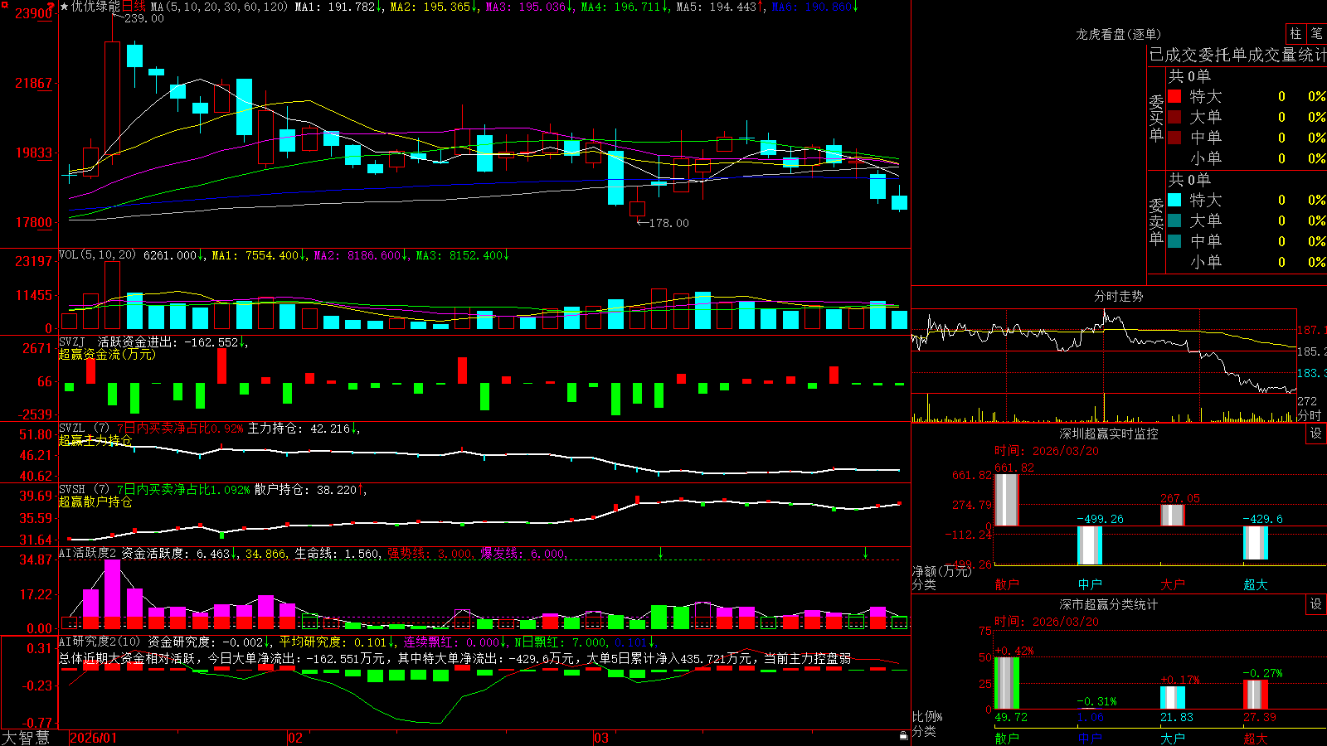Click the -499.26 中户 bar in 实时监控

[1089, 545]
